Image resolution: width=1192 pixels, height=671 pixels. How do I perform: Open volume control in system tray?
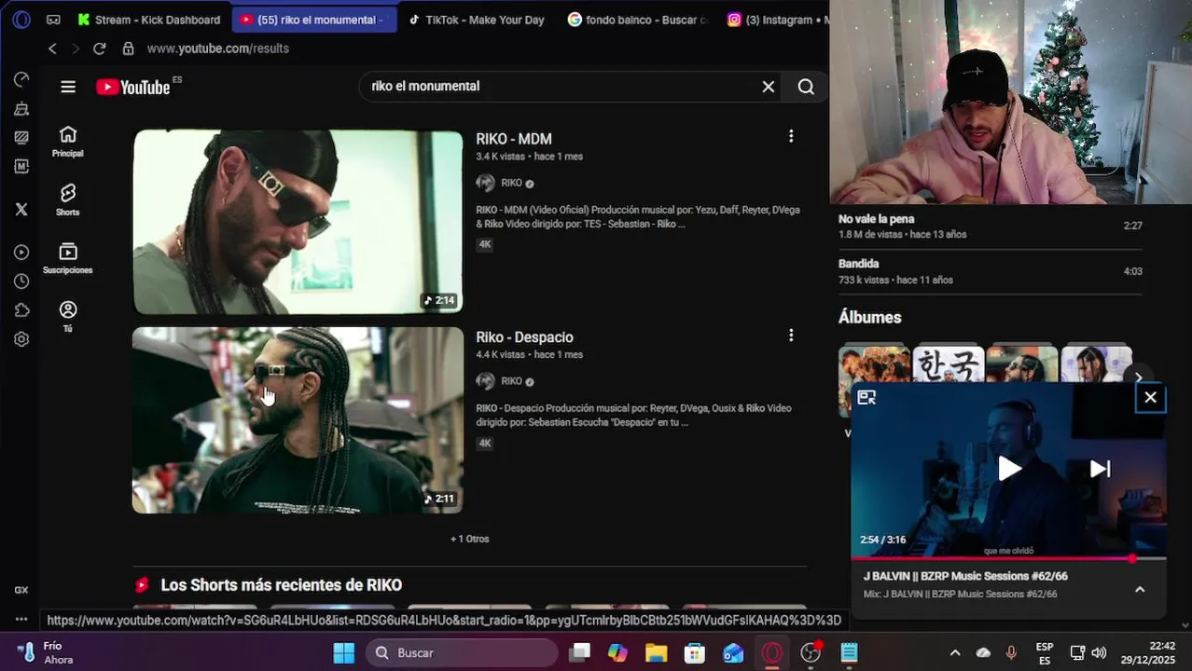[1100, 653]
